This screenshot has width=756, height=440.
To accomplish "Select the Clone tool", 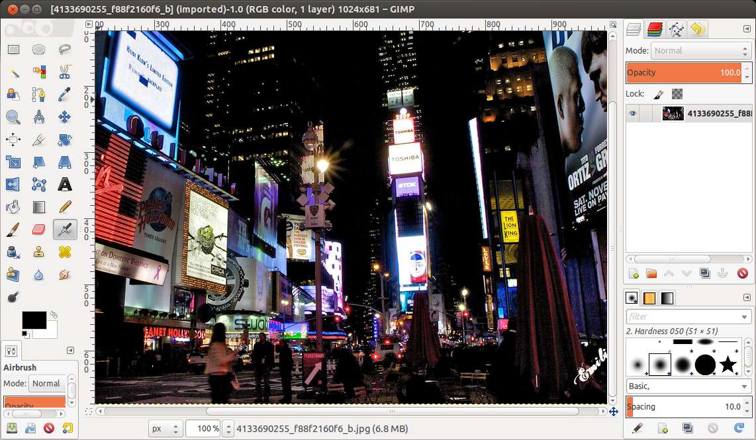I will (40, 251).
